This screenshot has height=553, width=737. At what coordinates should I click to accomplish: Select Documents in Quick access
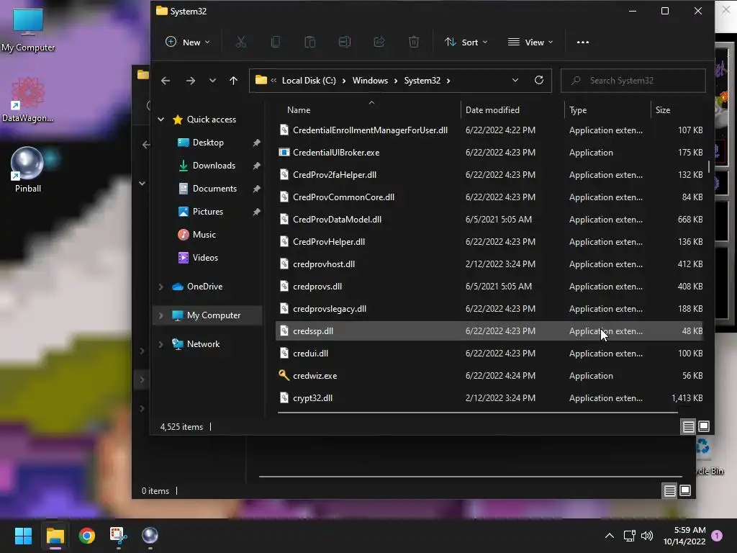click(214, 189)
